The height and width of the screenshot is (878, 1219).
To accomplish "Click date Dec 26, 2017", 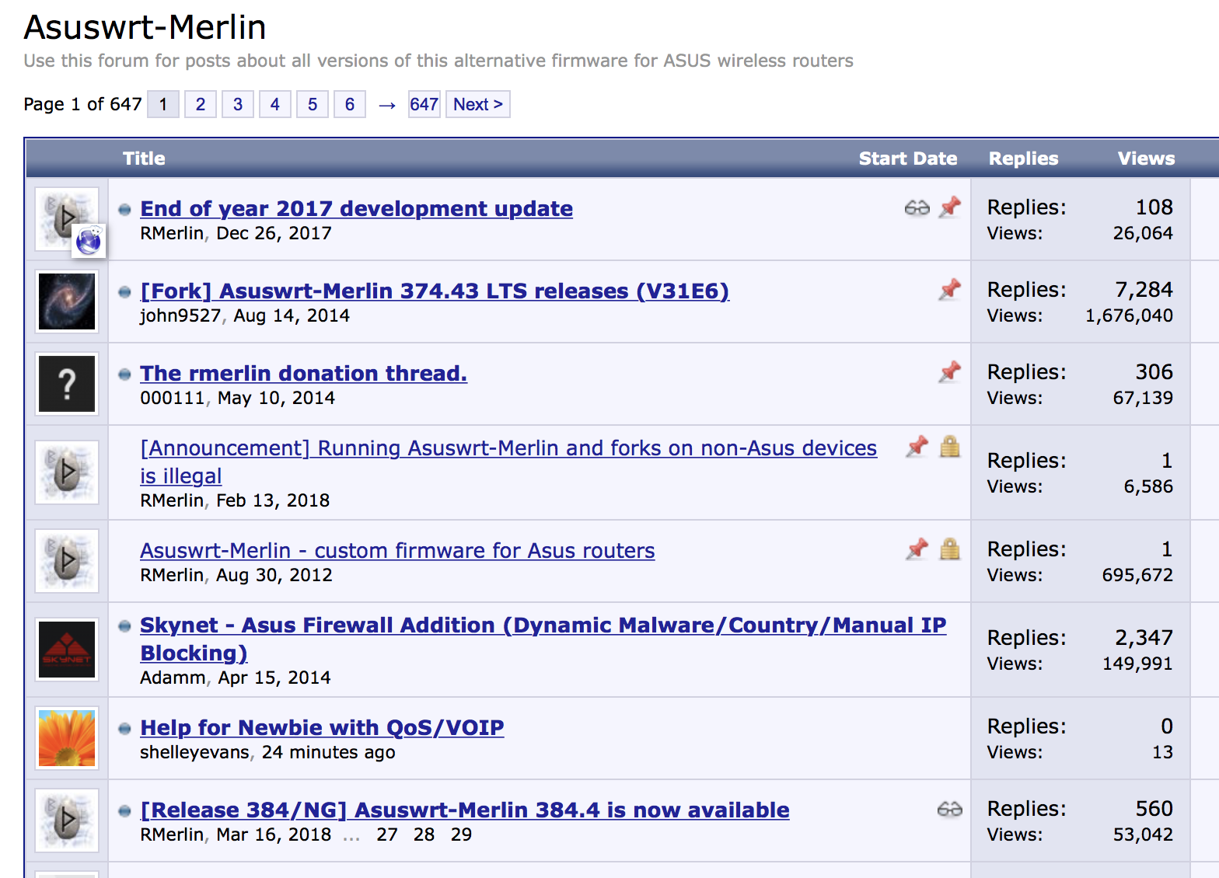I will point(274,233).
